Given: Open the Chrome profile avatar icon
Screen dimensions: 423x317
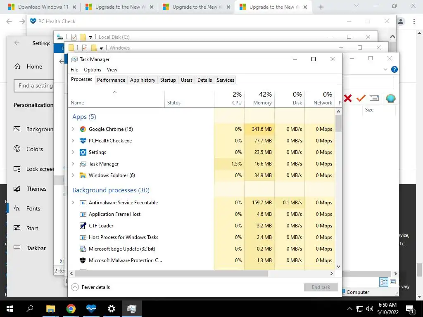Looking at the screenshot, I should click(x=401, y=21).
